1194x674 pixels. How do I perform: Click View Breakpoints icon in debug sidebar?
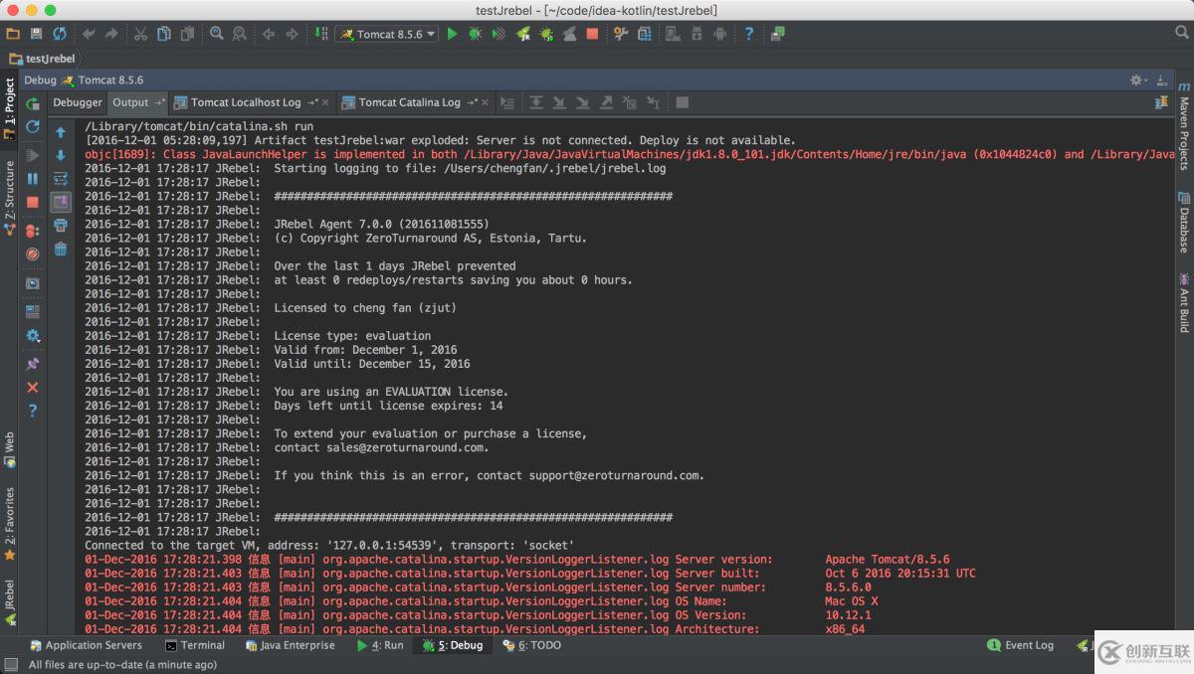[x=33, y=231]
